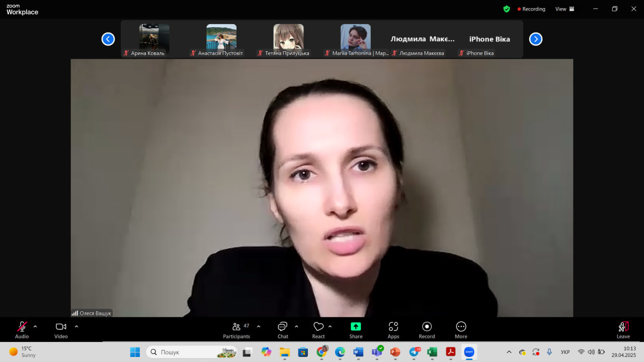Show previous participants in the gallery strip
The width and height of the screenshot is (644, 362).
[108, 39]
